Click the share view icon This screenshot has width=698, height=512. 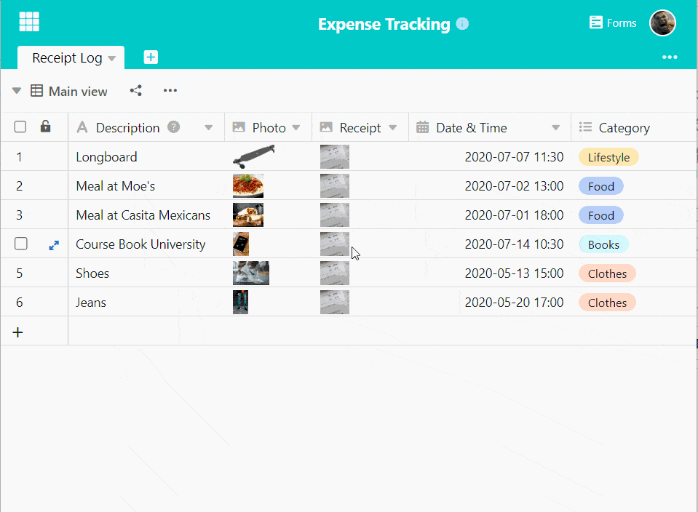(135, 91)
